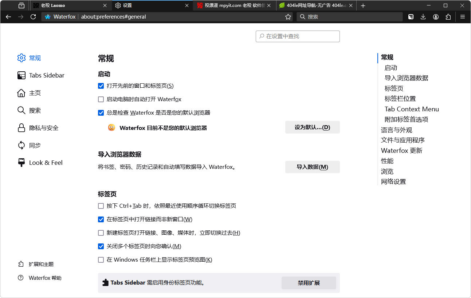The image size is (471, 298).
Task: Click the Tabs Sidebar panel icon
Action: (21, 75)
